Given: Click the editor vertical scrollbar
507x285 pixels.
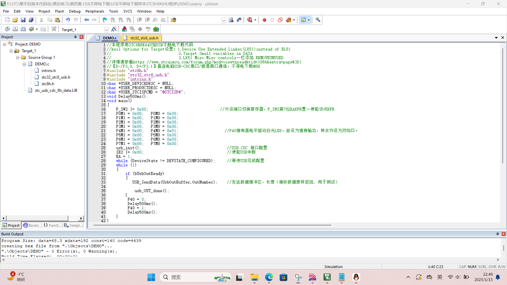Looking at the screenshot, I should [x=503, y=106].
